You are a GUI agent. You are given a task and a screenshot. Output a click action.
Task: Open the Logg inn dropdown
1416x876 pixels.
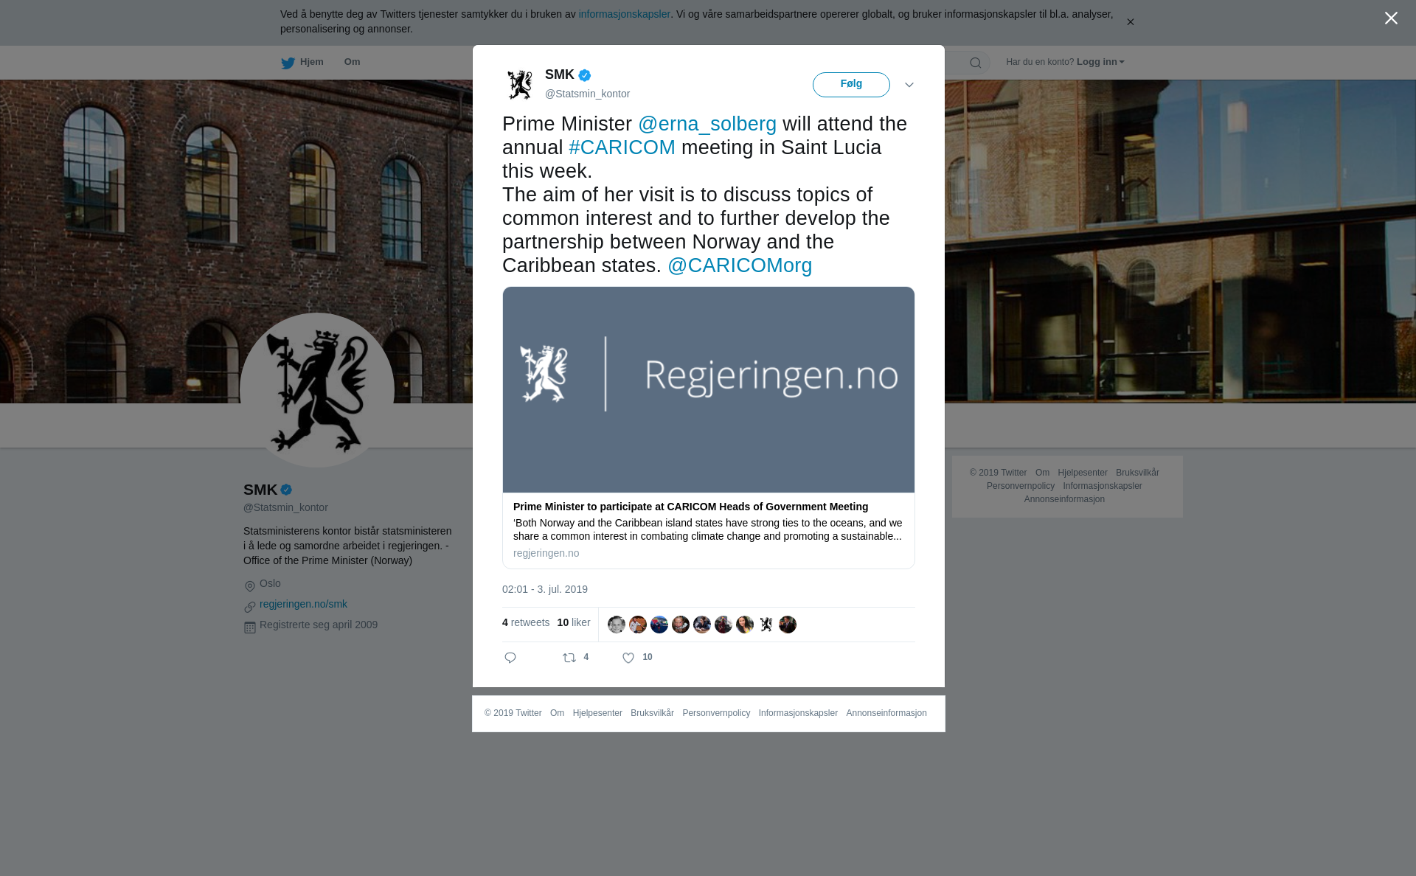tap(1100, 62)
